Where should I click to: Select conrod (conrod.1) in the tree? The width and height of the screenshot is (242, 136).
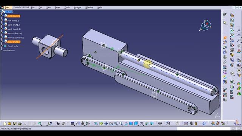click(16, 38)
